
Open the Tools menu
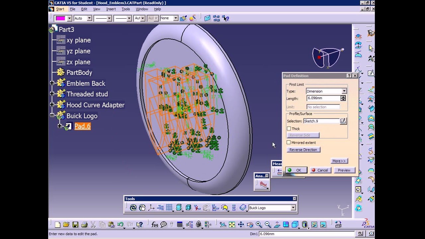pos(126,9)
